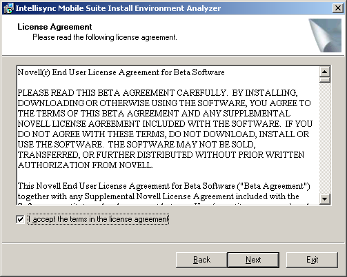The width and height of the screenshot is (347, 277).
Task: Click the 'License Agreement' header title
Action: click(x=54, y=27)
